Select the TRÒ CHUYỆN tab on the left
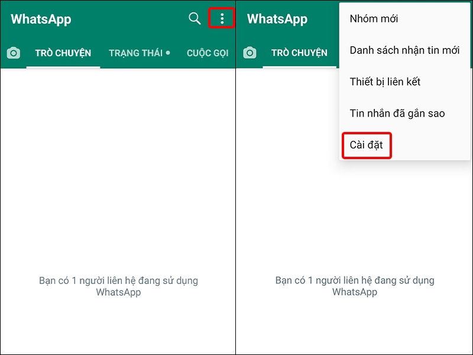The height and width of the screenshot is (355, 473). coord(63,53)
